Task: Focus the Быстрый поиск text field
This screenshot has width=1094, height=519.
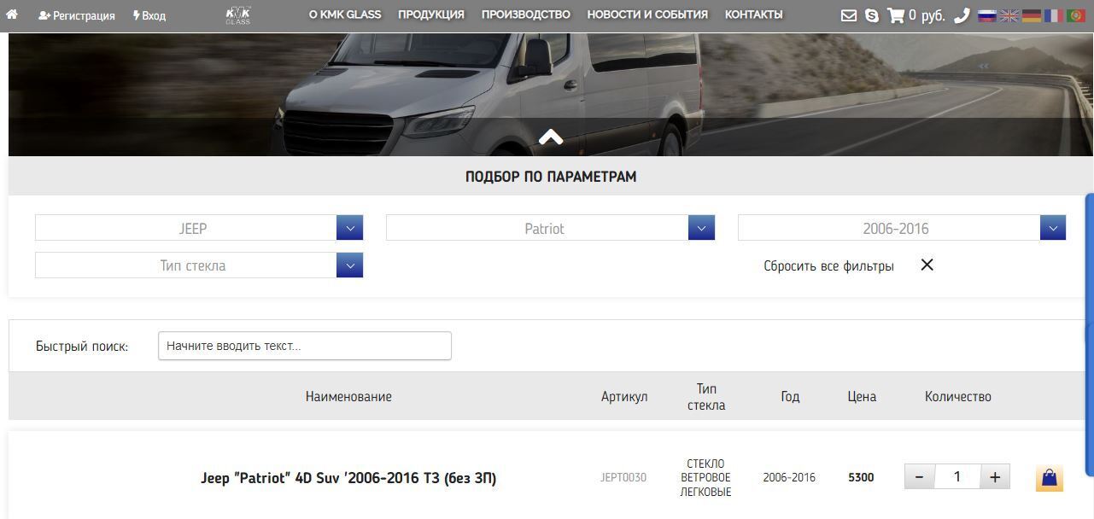Action: pyautogui.click(x=305, y=346)
